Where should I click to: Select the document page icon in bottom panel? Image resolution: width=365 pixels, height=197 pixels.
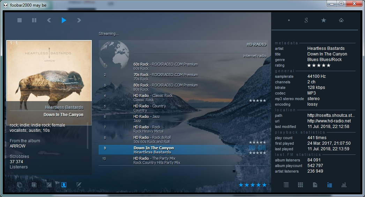click(x=315, y=185)
